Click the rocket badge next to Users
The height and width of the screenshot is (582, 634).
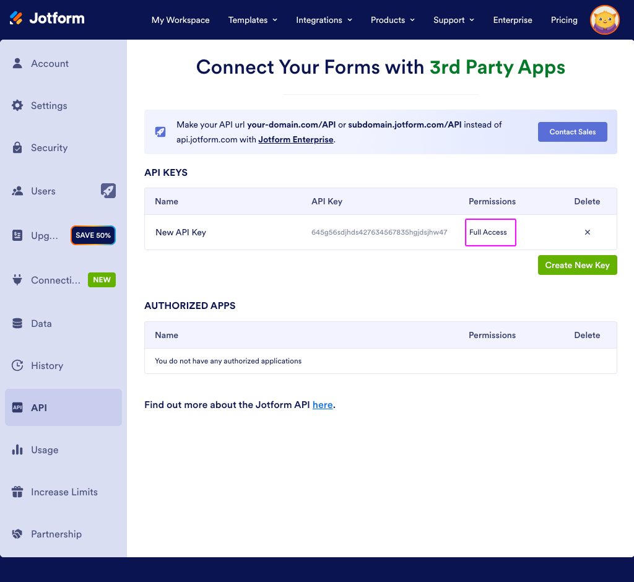(x=108, y=191)
